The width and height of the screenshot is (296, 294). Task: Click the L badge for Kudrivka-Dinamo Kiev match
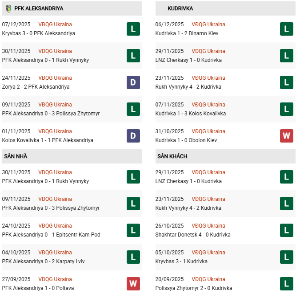[286, 29]
